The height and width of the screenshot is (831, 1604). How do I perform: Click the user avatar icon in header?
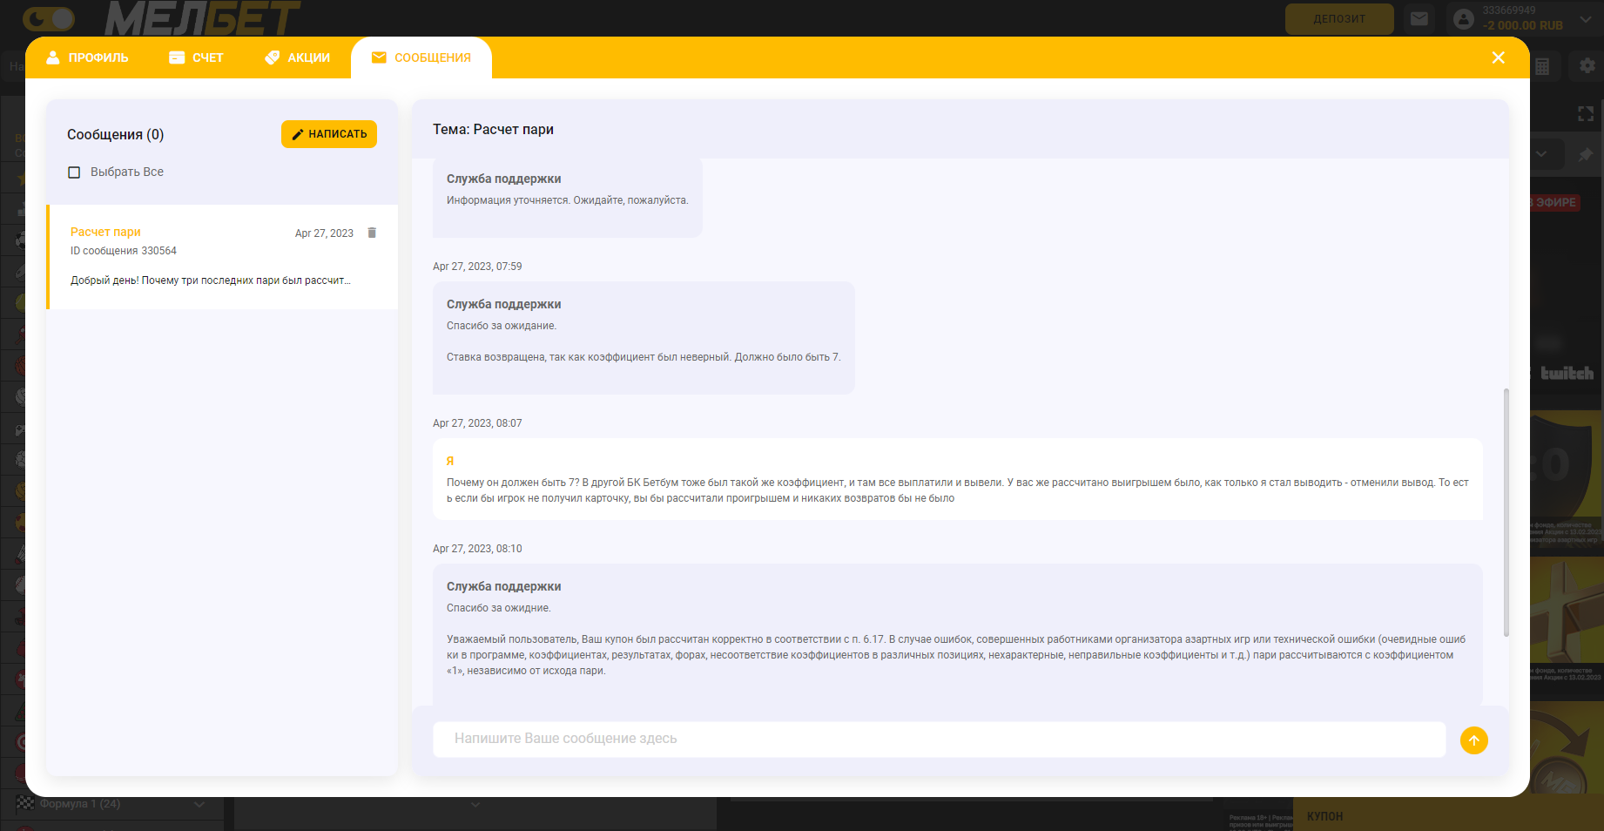pyautogui.click(x=1464, y=19)
